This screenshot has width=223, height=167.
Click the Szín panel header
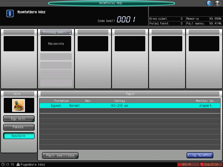tap(19, 94)
